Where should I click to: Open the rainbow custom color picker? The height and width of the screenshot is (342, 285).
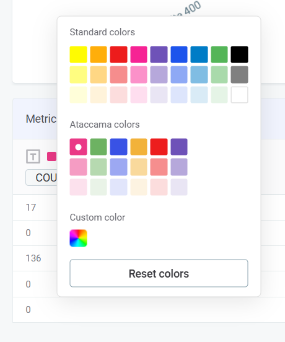click(78, 238)
